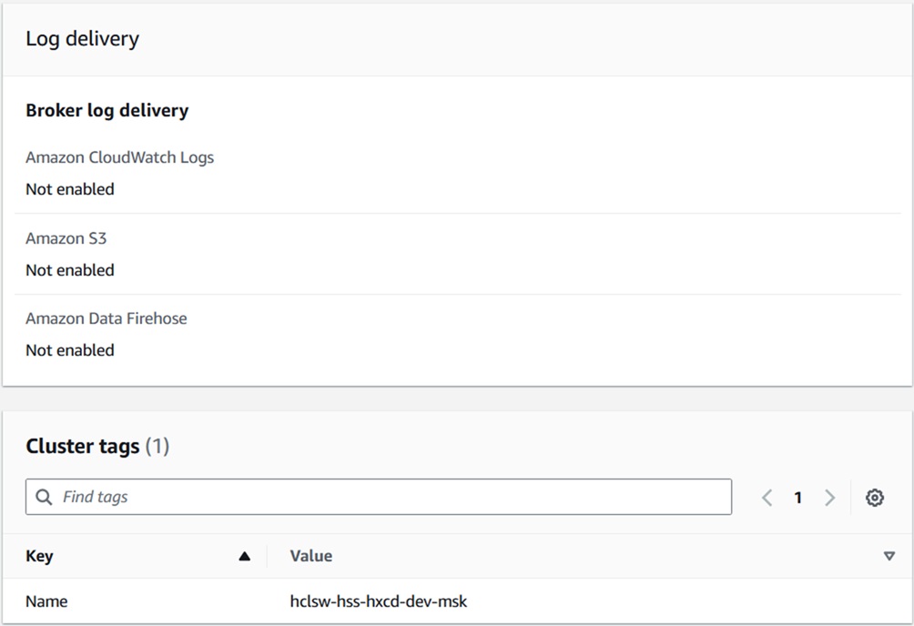
Task: Click the Broker log delivery heading
Action: 107,111
